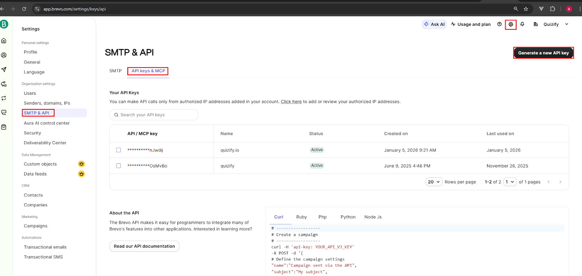This screenshot has width=582, height=276.
Task: Open Usage and plan
Action: click(x=471, y=24)
